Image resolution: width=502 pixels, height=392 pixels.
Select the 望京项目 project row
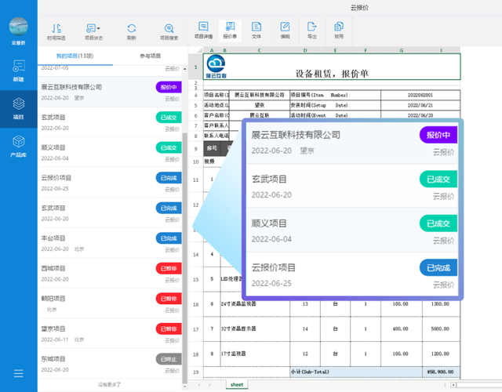tap(110, 333)
